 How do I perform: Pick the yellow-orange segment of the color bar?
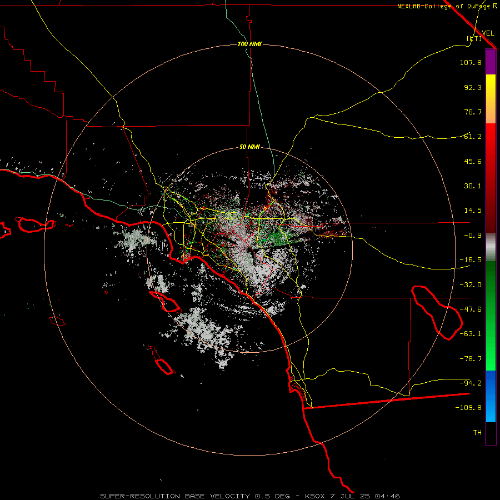coord(491,99)
